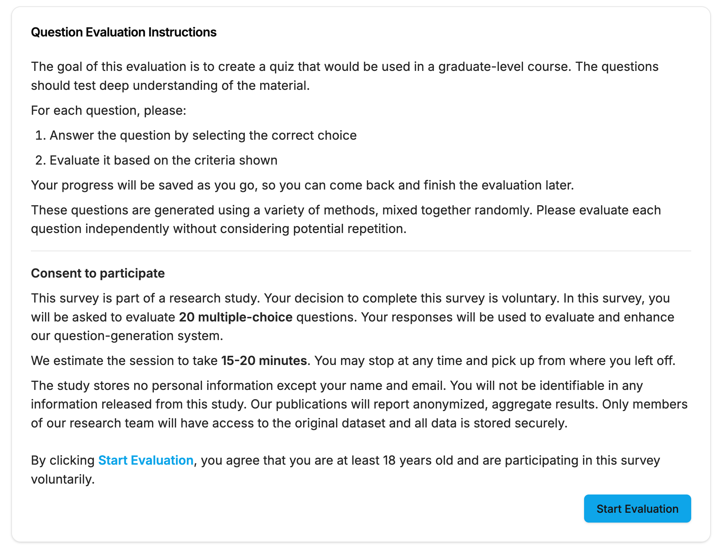
Task: Click the text "We estimate the session to take"
Action: pos(124,360)
